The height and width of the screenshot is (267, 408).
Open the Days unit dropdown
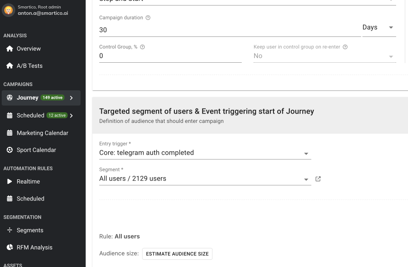[379, 28]
